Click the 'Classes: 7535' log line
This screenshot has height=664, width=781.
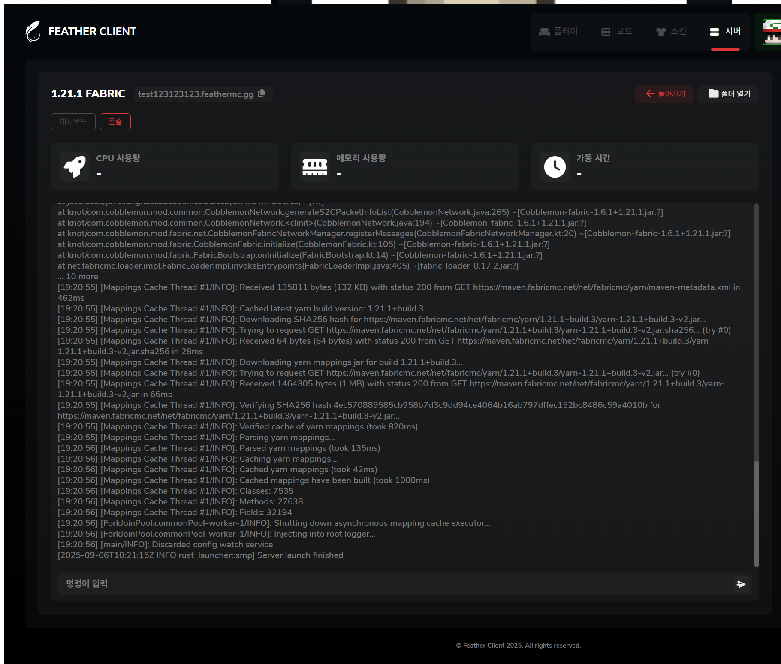tap(175, 491)
